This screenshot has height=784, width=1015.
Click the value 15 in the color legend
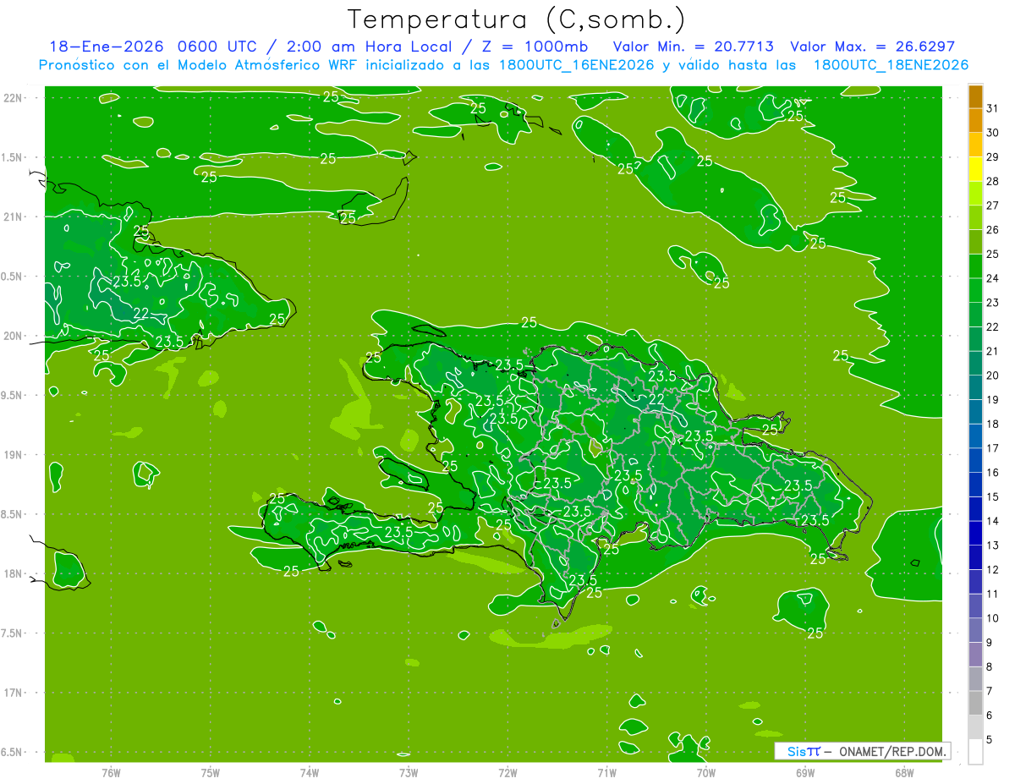tap(993, 496)
